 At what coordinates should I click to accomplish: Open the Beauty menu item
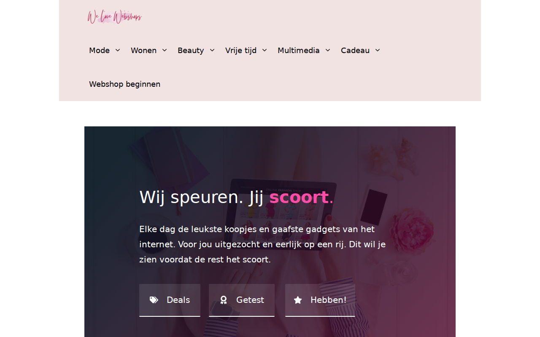[191, 51]
